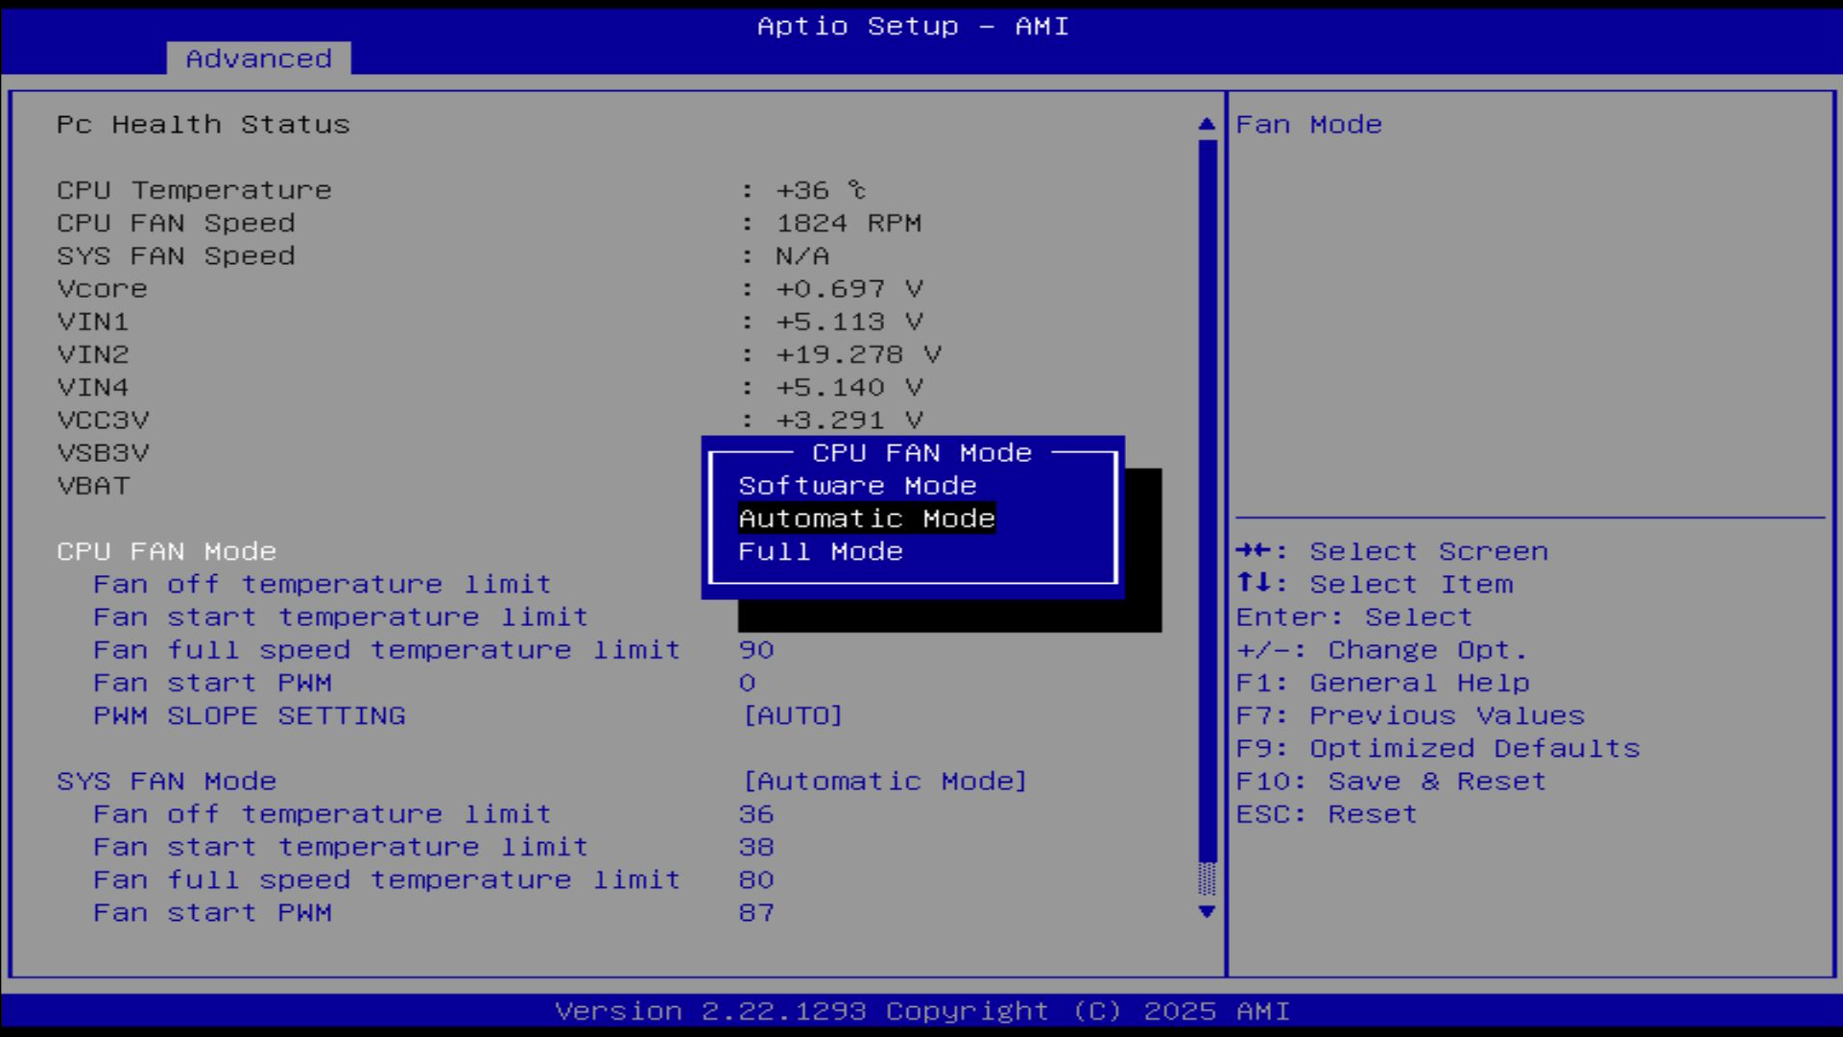Edit Fan full speed temperature value 90
This screenshot has height=1037, width=1843.
coord(755,650)
